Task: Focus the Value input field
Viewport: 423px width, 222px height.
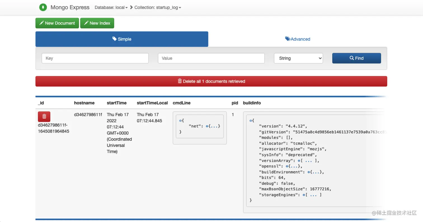Action: (211, 58)
